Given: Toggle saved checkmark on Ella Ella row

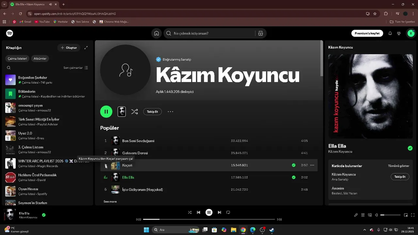Looking at the screenshot, I should click(x=294, y=177).
